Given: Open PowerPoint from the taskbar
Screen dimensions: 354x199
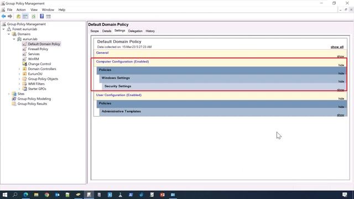Looking at the screenshot, I should (x=162, y=195).
